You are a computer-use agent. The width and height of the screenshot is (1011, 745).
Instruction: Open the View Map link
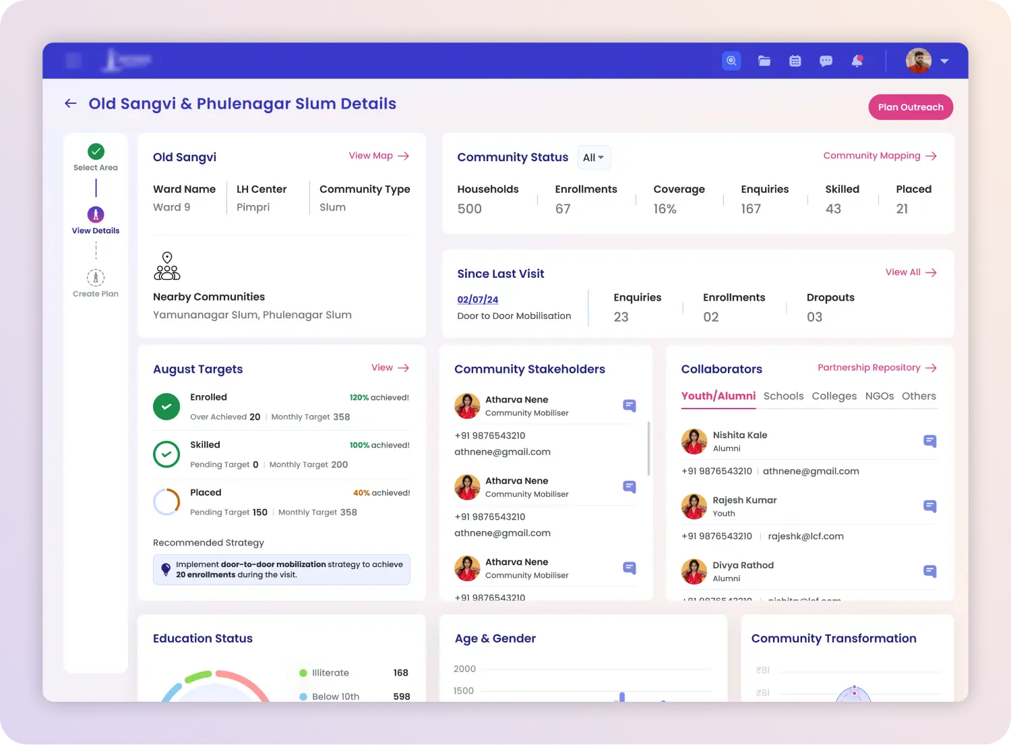(378, 156)
